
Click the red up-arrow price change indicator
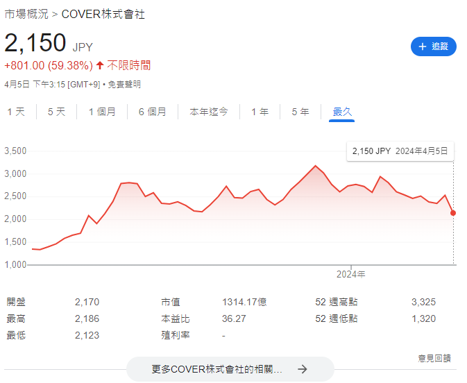100,66
